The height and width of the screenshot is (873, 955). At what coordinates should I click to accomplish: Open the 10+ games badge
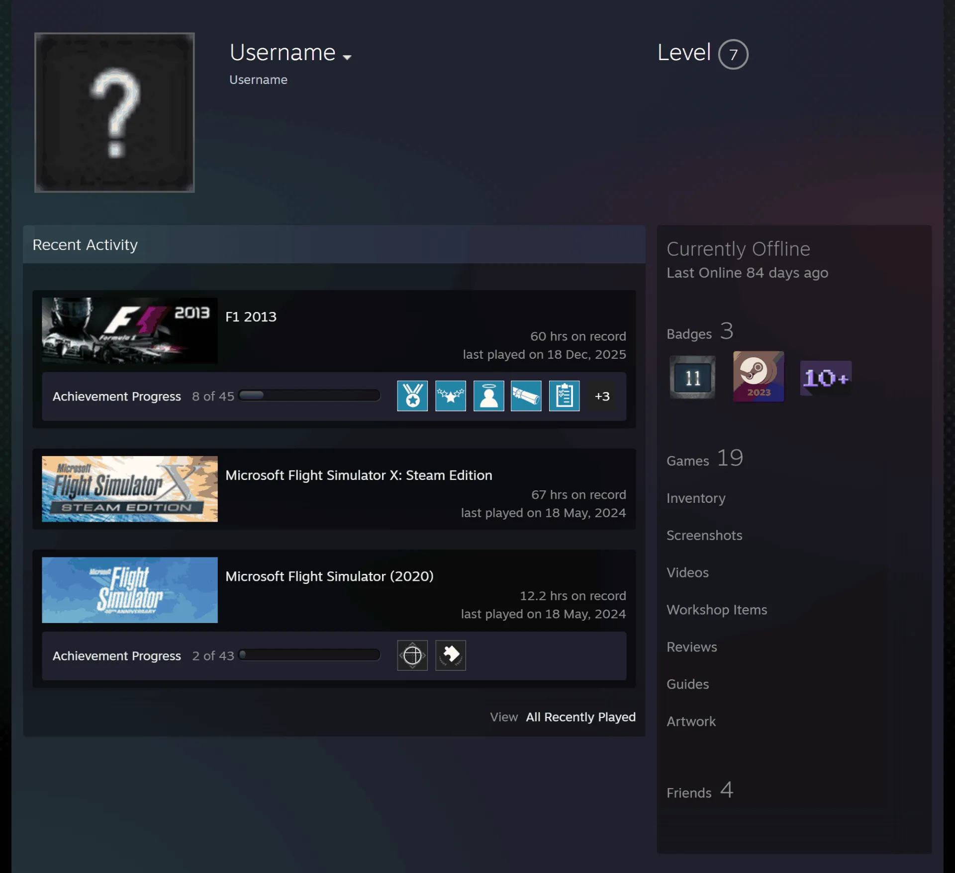[826, 378]
